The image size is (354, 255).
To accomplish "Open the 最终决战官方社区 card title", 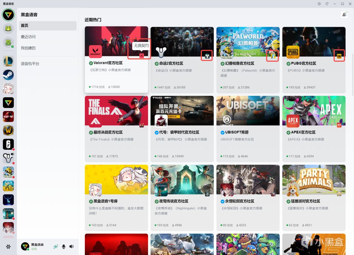I will (108, 132).
